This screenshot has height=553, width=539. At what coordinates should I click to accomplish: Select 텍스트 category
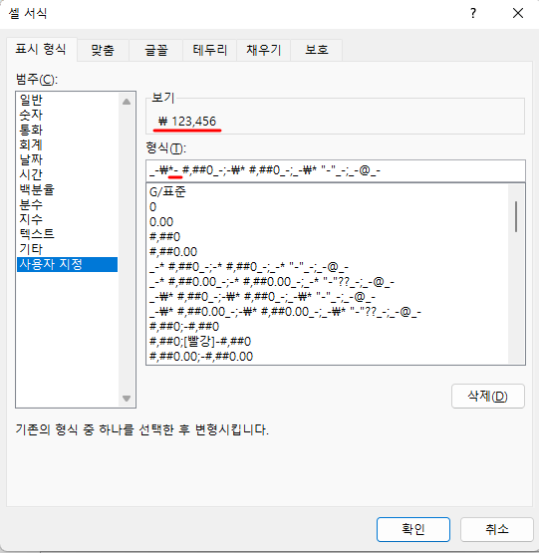(67, 234)
